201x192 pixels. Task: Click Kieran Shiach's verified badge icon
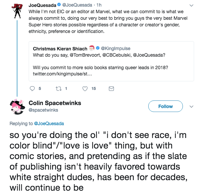(x=97, y=49)
